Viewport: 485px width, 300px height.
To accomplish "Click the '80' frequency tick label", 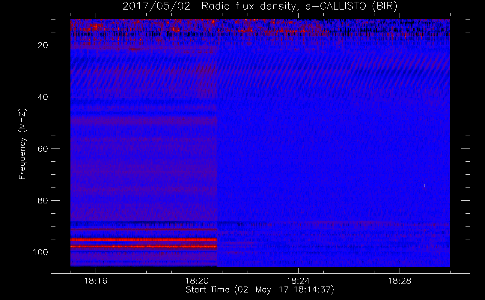I will click(x=43, y=201).
